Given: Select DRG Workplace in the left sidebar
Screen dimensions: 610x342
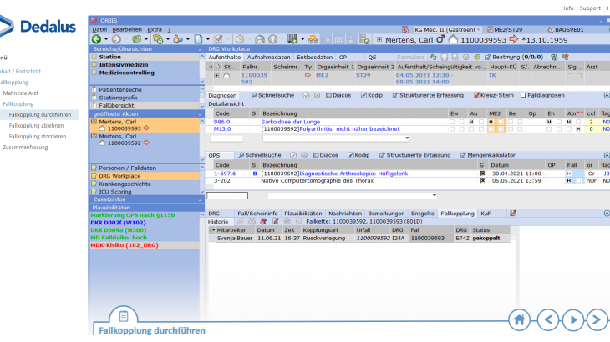Looking at the screenshot, I should pos(120,176).
